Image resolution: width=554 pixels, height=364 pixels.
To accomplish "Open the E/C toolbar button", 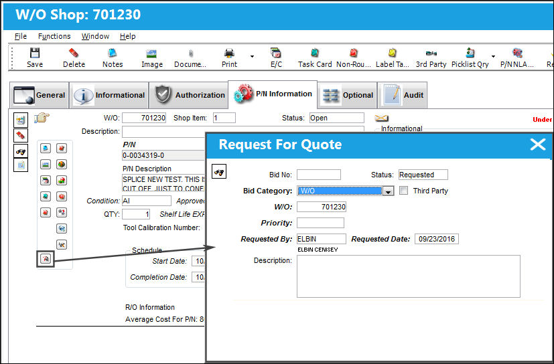I will click(276, 58).
